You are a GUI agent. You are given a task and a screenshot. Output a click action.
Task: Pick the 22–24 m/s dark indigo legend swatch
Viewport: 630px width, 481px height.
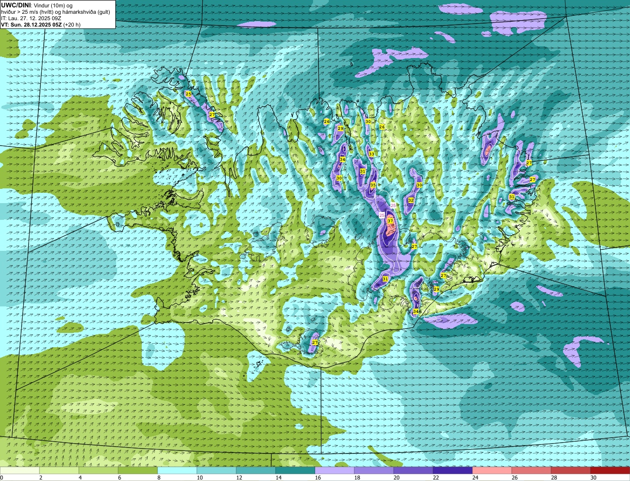[453, 470]
